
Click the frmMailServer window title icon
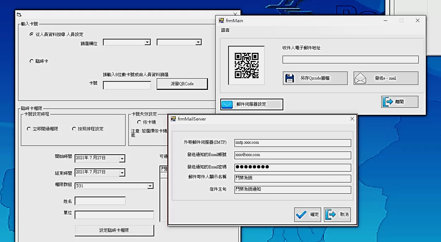pyautogui.click(x=173, y=119)
